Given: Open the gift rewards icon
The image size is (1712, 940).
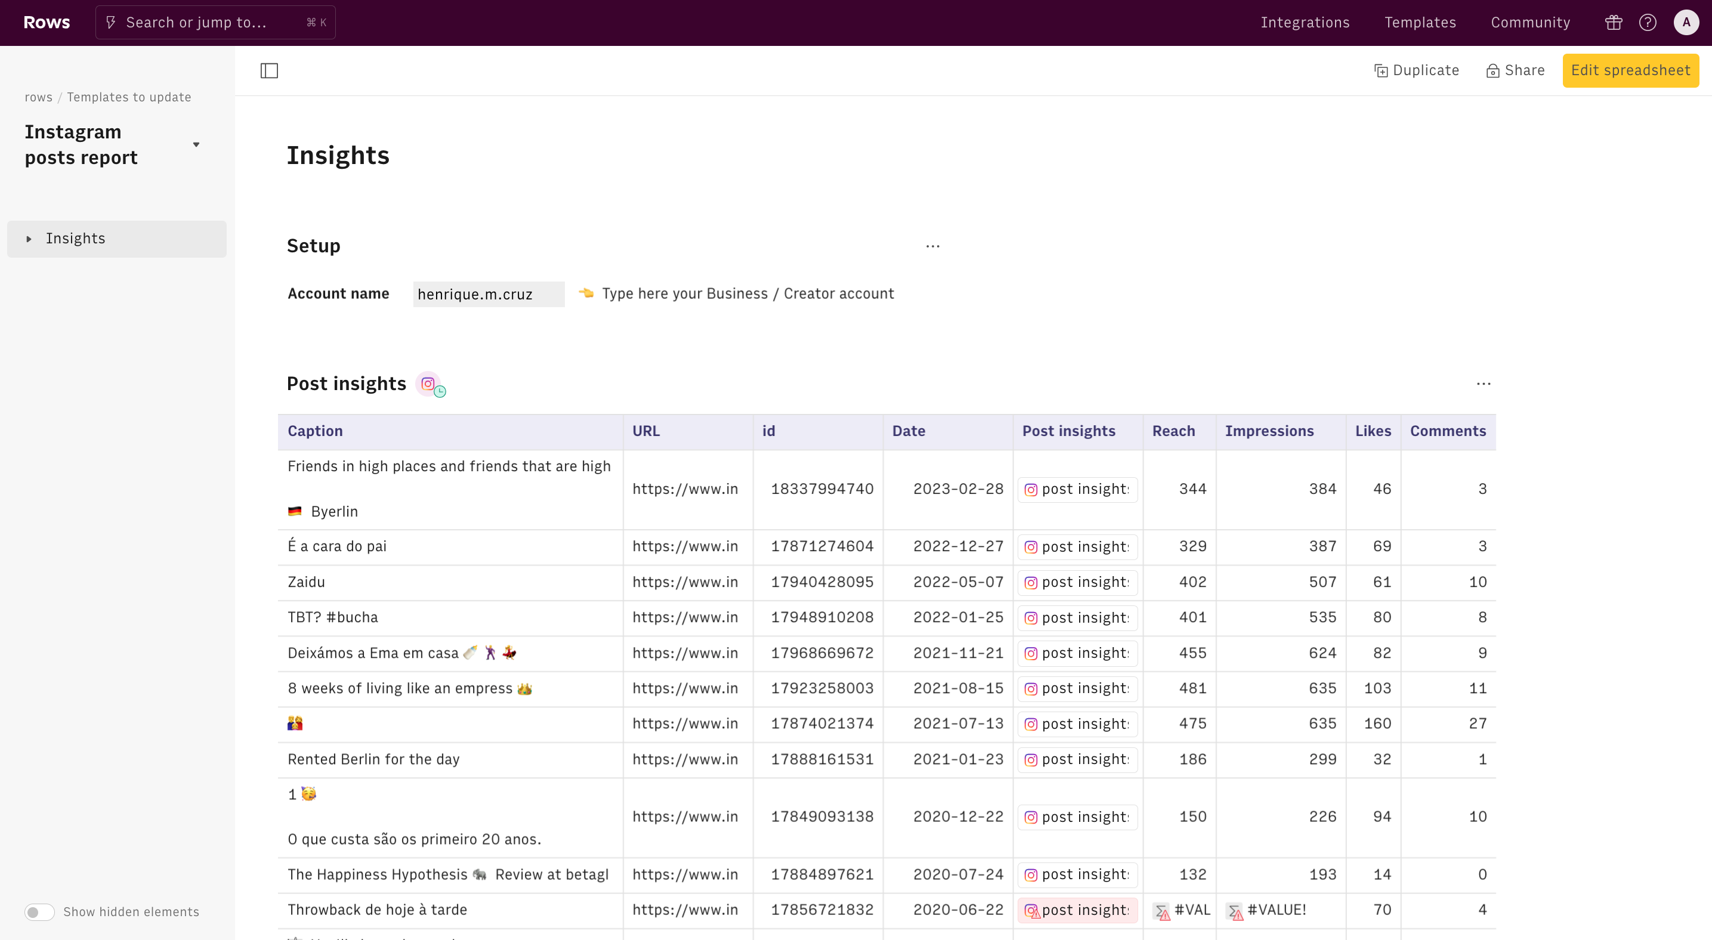Looking at the screenshot, I should point(1613,23).
